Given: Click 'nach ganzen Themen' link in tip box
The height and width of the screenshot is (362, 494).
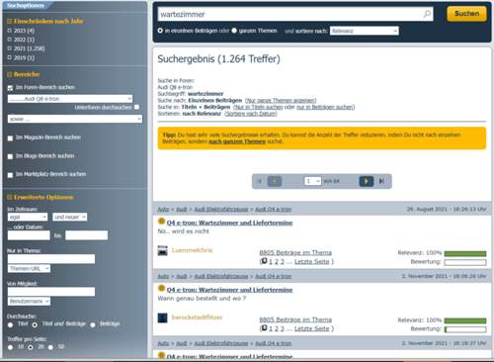Looking at the screenshot, I should 237,141.
